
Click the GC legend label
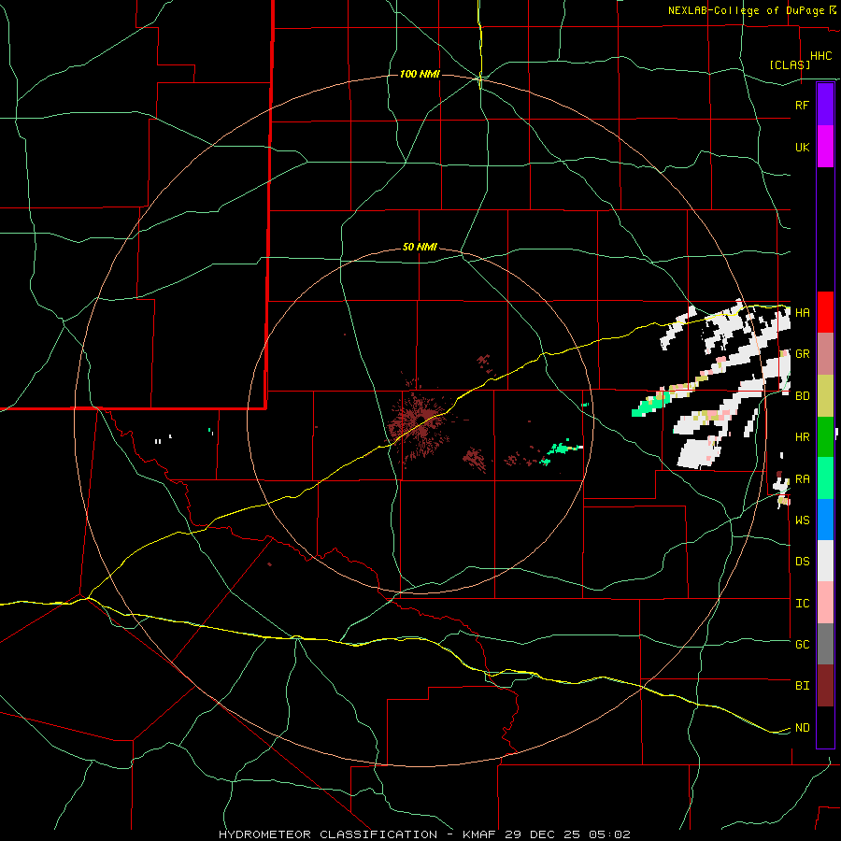(x=802, y=644)
